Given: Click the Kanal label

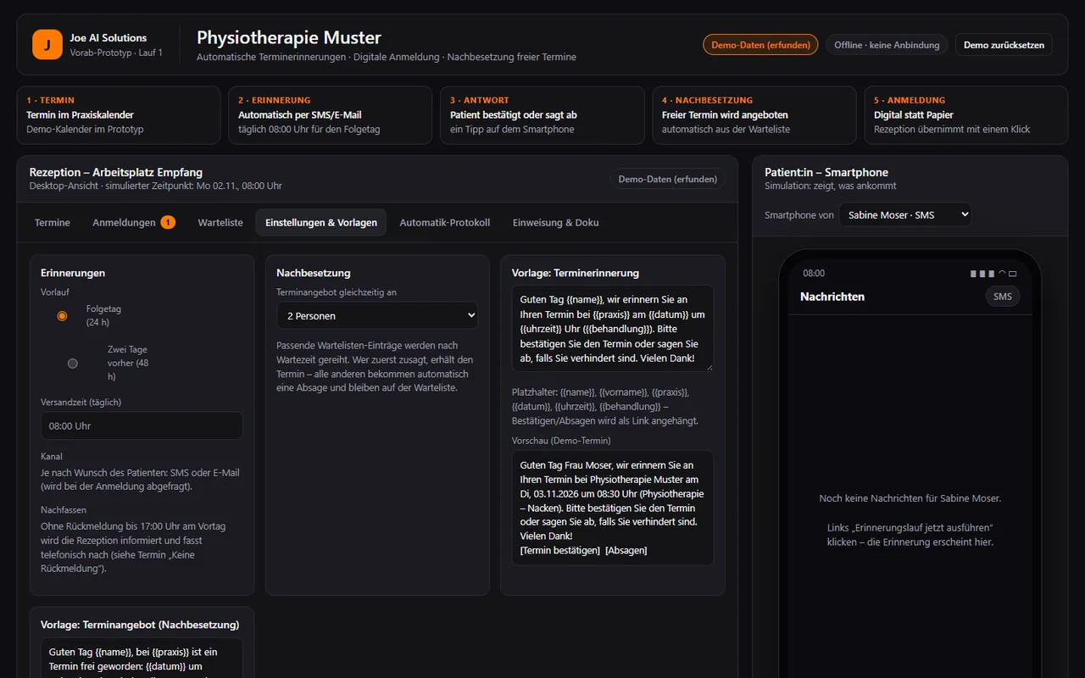Looking at the screenshot, I should point(52,457).
